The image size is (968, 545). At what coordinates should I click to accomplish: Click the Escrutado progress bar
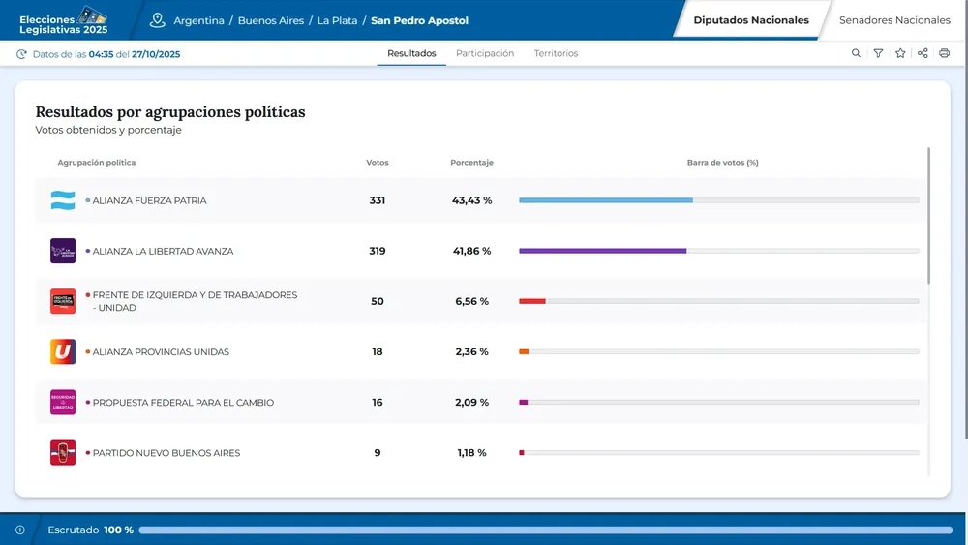tap(545, 530)
